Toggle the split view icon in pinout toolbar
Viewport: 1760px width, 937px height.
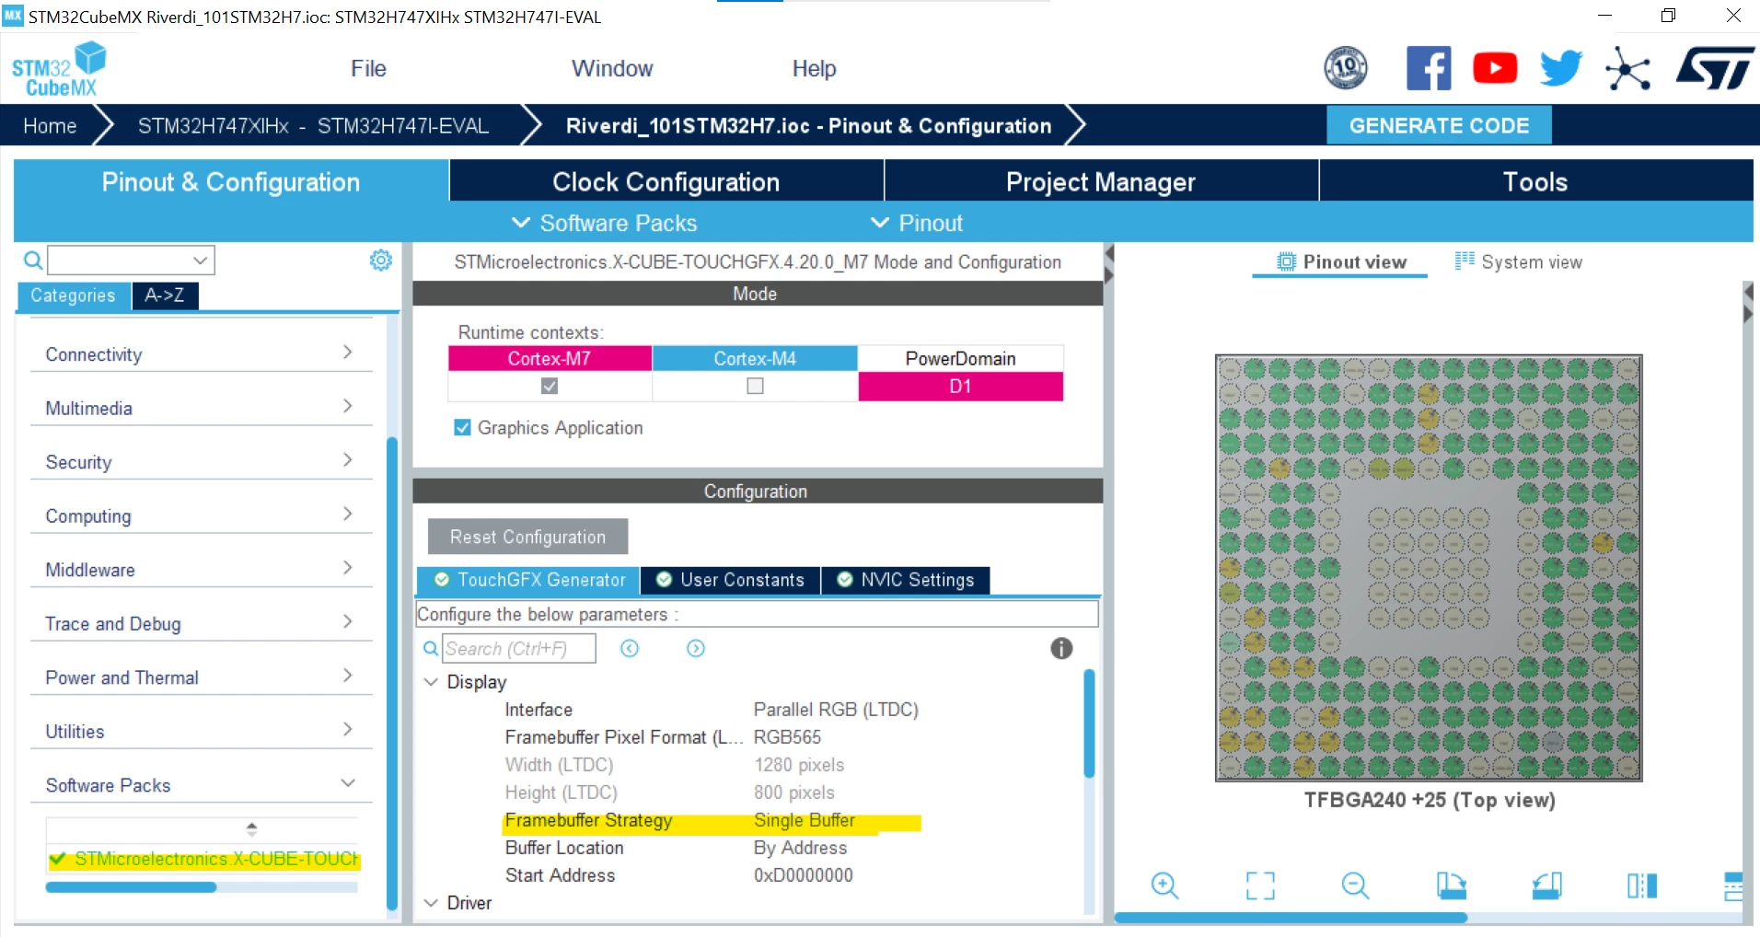coord(1641,885)
